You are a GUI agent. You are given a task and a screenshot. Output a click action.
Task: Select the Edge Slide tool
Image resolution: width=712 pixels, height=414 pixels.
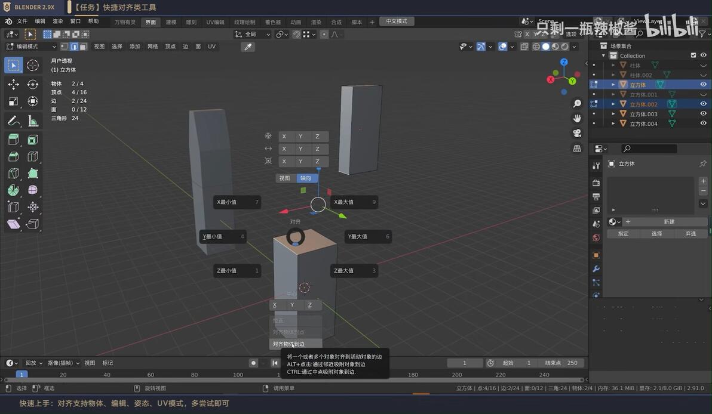[14, 207]
